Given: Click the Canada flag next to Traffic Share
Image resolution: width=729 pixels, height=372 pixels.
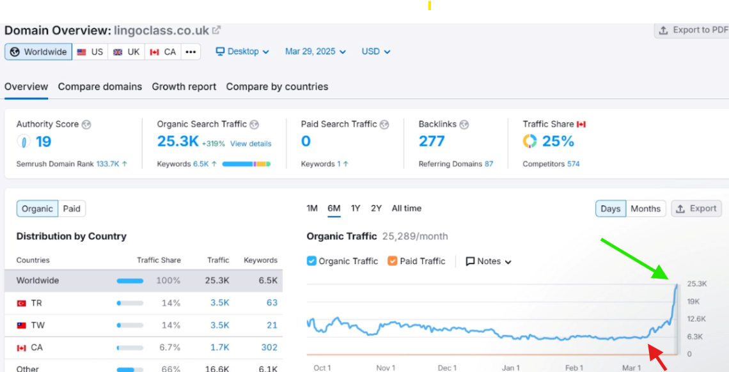Looking at the screenshot, I should (x=581, y=125).
